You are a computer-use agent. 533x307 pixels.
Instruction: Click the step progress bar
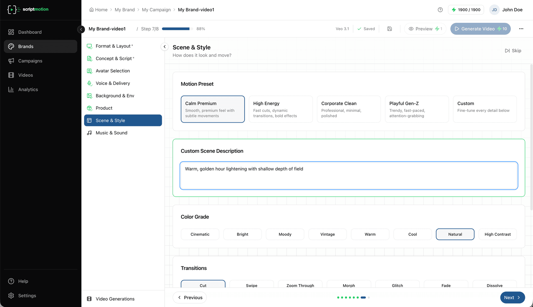177,29
